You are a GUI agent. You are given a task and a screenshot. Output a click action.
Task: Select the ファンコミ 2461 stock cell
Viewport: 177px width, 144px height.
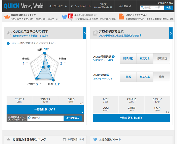coord(106,101)
